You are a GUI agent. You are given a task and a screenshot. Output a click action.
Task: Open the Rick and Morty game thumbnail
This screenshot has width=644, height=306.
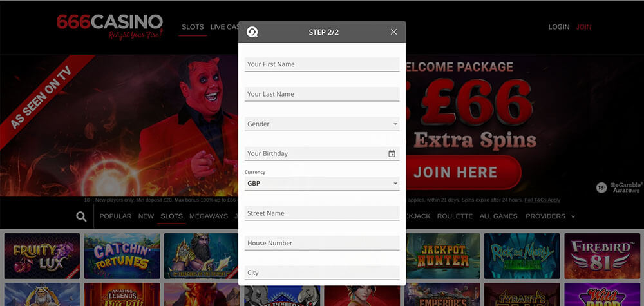point(522,256)
